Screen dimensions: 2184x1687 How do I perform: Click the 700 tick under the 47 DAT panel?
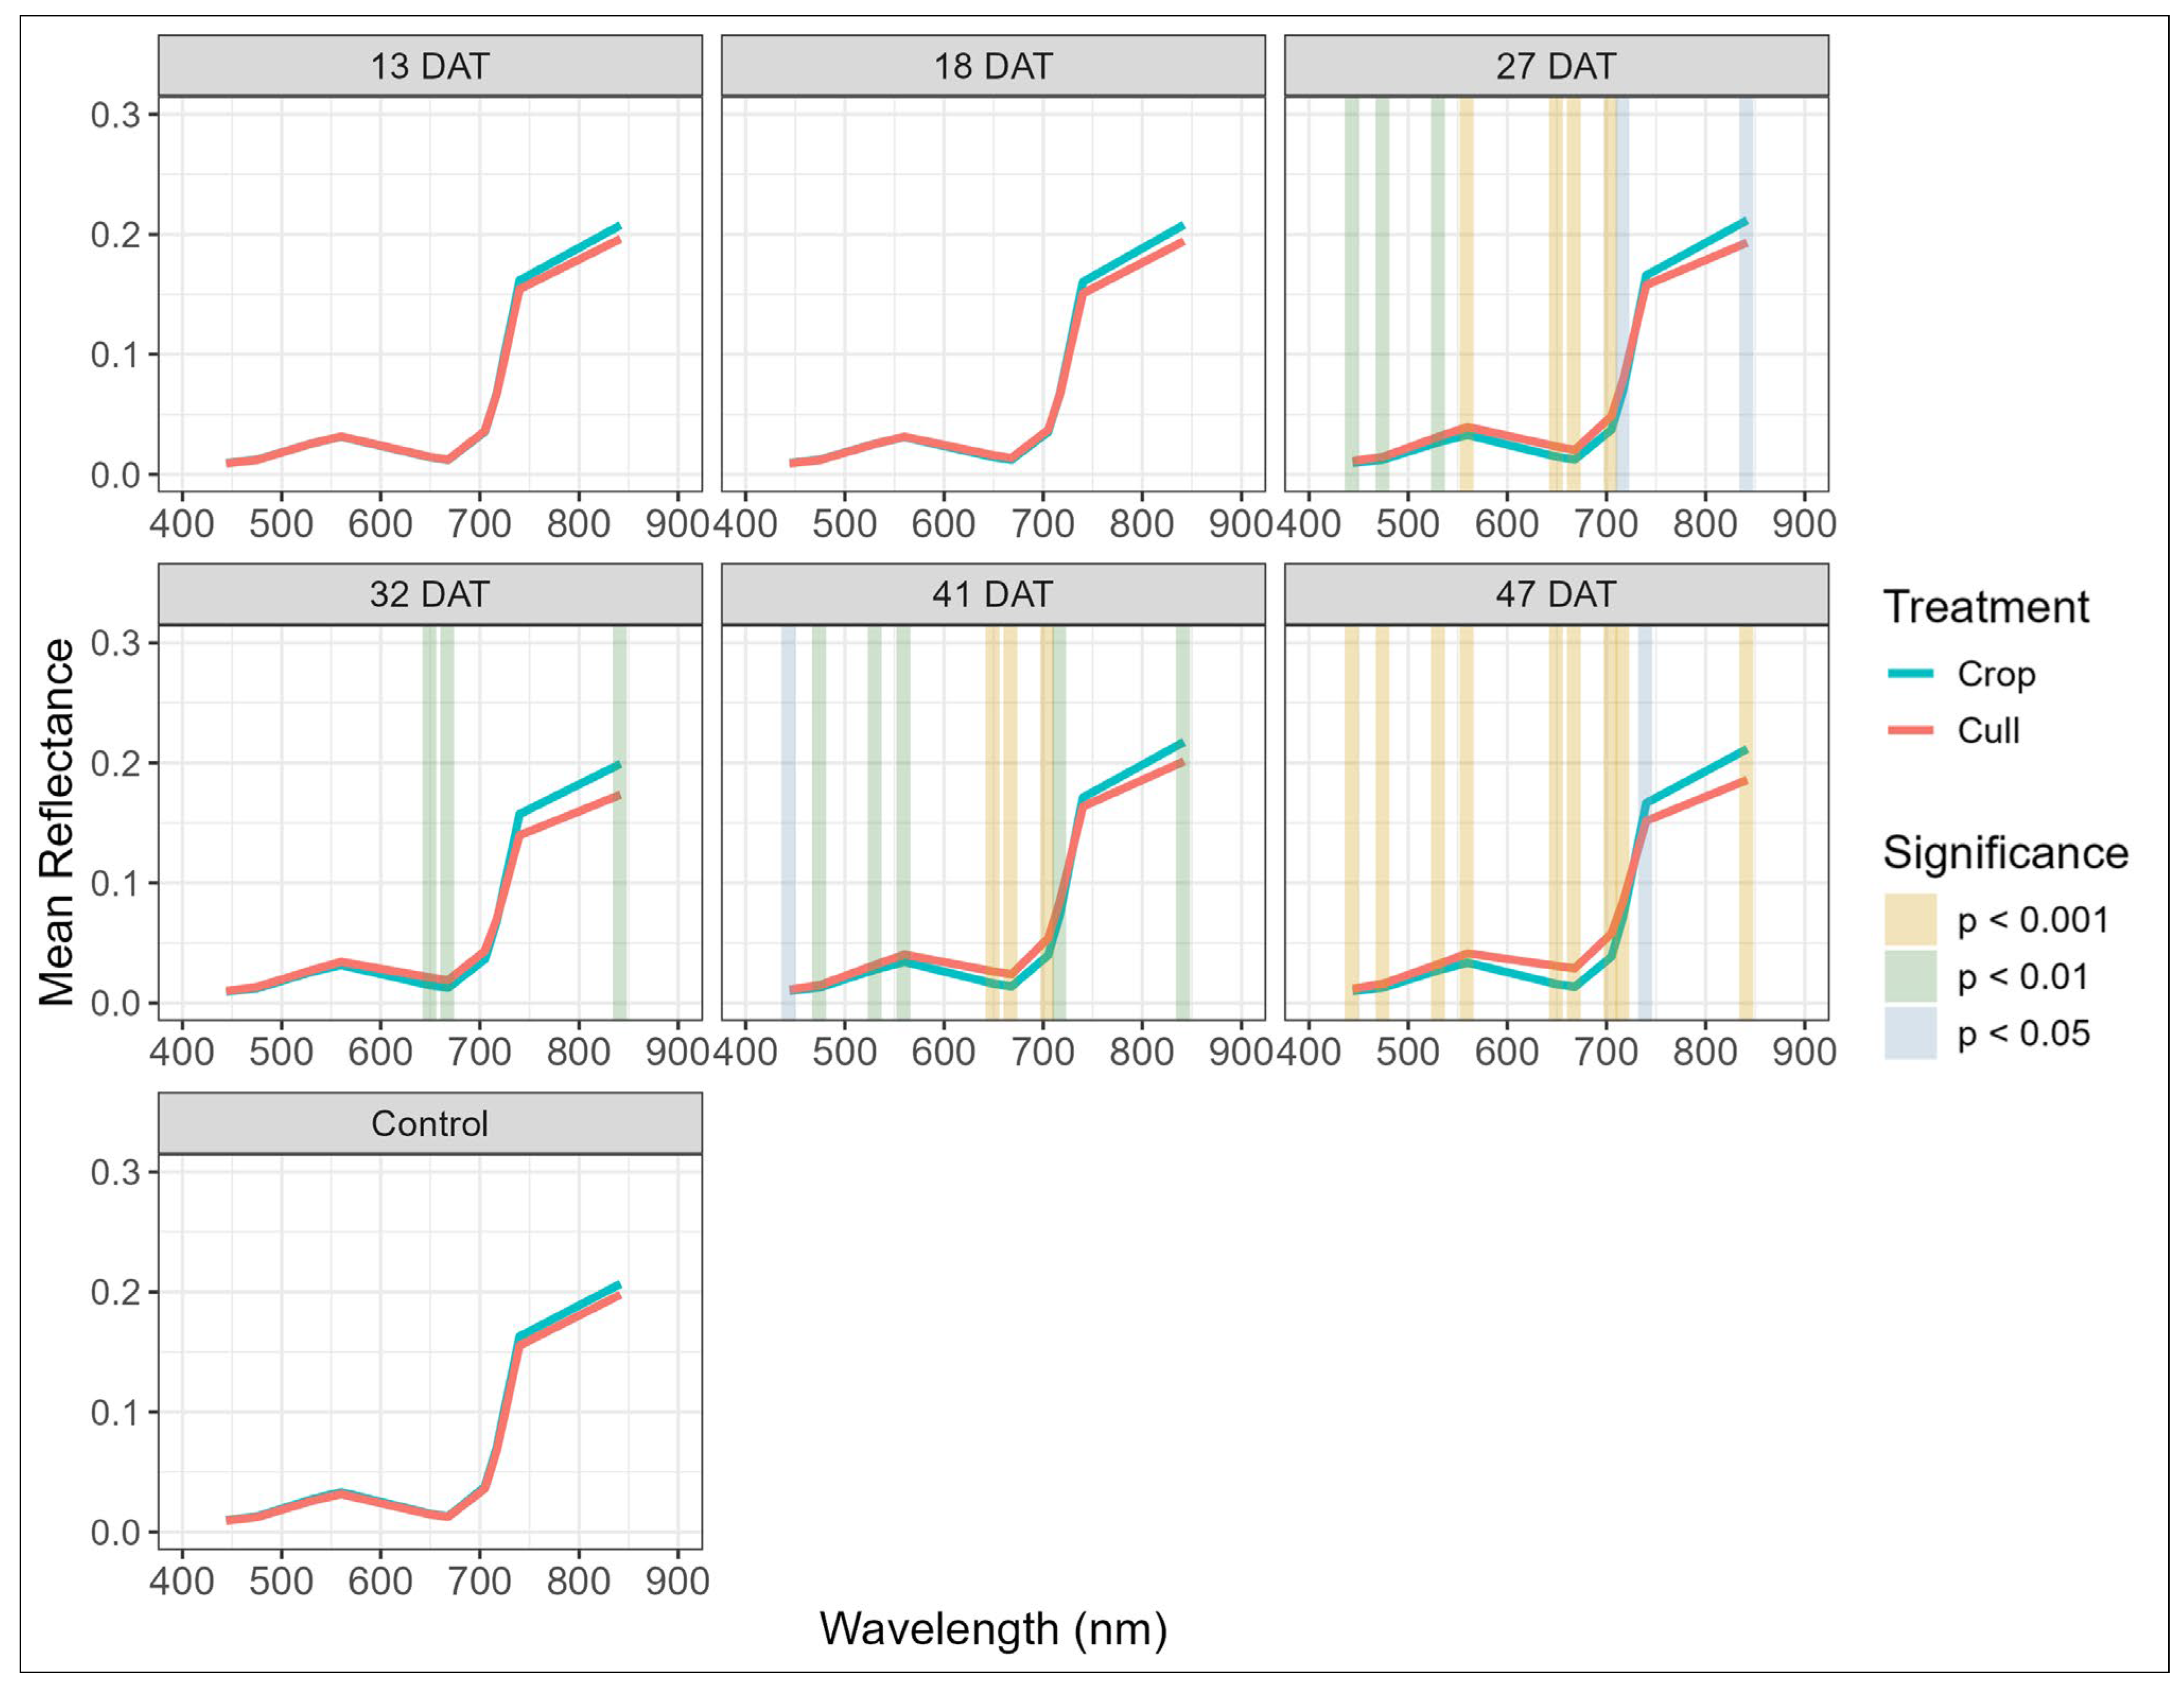click(1606, 1051)
